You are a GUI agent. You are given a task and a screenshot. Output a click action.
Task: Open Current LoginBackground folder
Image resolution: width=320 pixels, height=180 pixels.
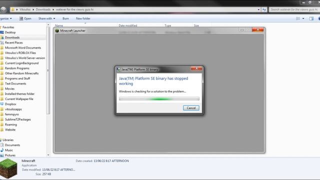tap(21, 63)
